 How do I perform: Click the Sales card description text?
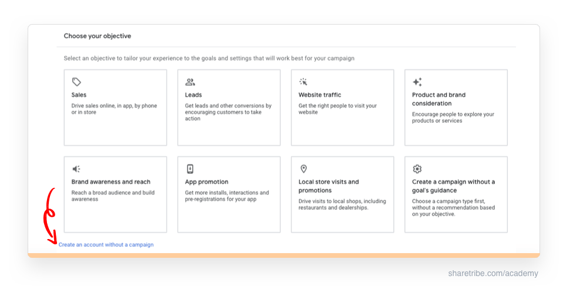click(x=114, y=109)
